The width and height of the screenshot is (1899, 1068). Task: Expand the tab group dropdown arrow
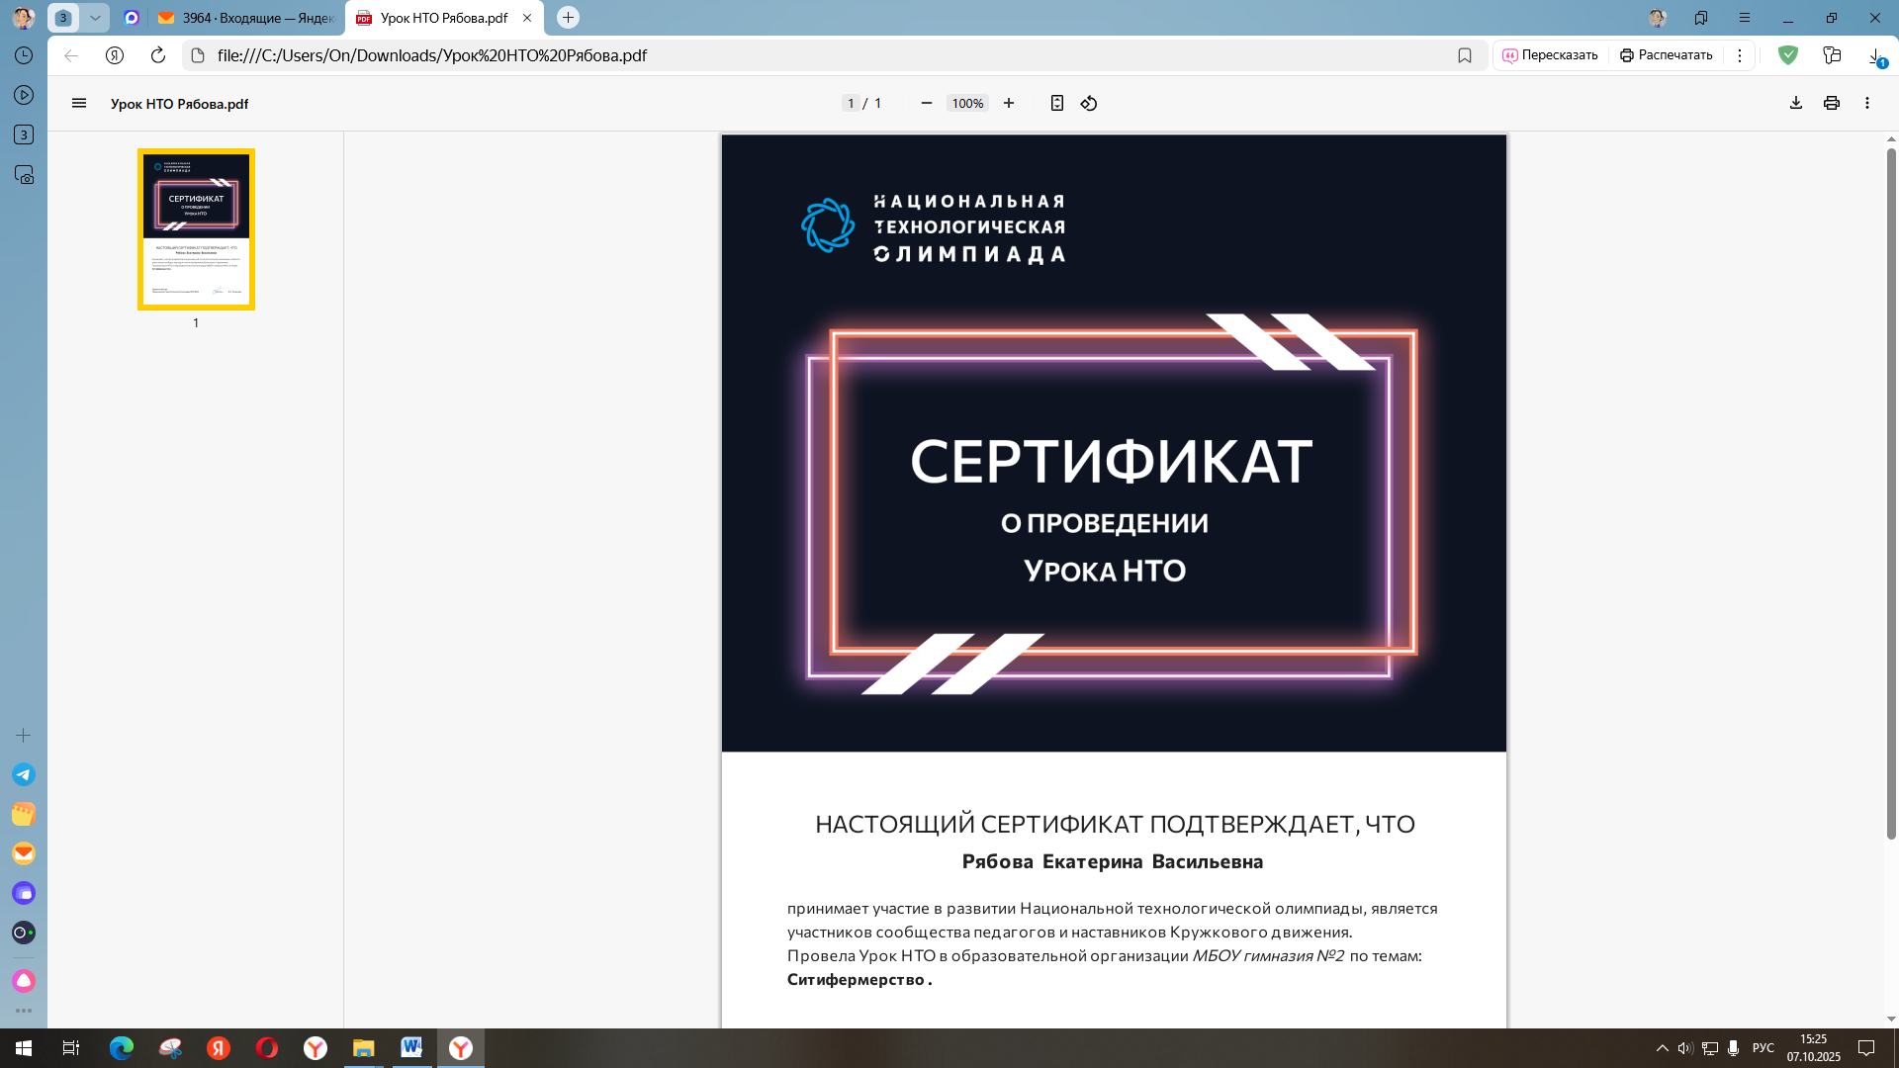click(95, 18)
